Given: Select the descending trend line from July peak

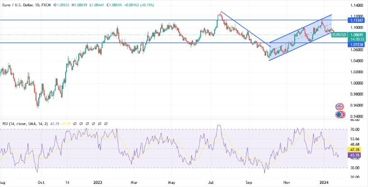Looking at the screenshot, I should (x=246, y=29).
